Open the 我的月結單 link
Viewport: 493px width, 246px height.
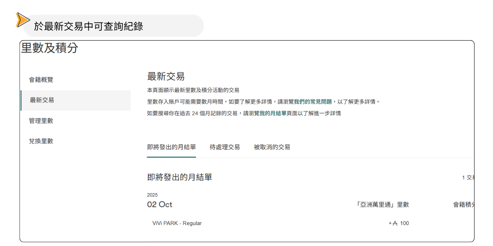click(x=273, y=113)
